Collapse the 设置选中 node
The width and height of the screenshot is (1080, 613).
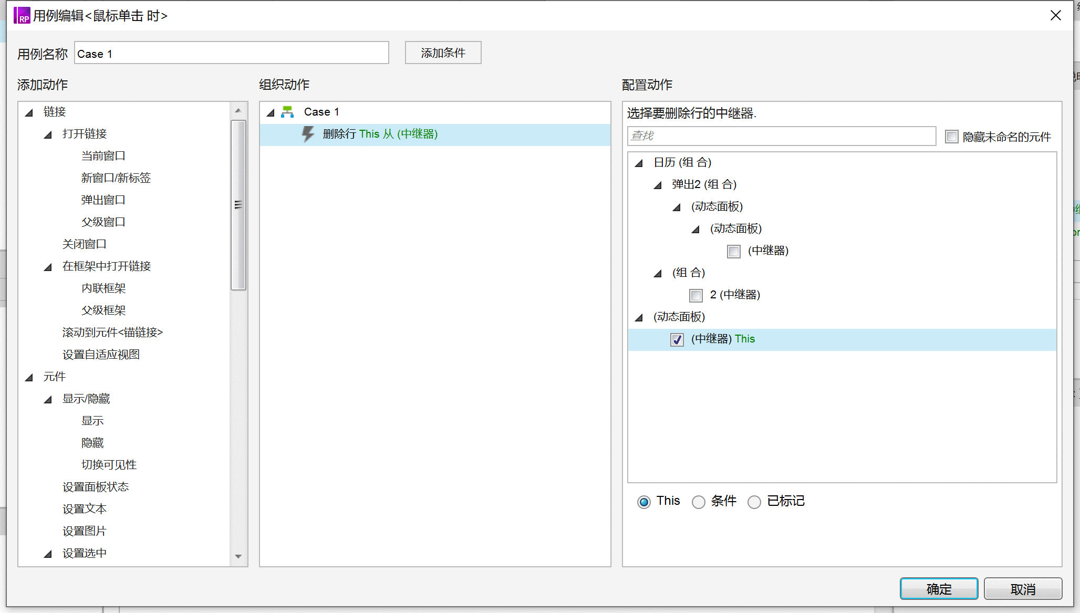[48, 554]
